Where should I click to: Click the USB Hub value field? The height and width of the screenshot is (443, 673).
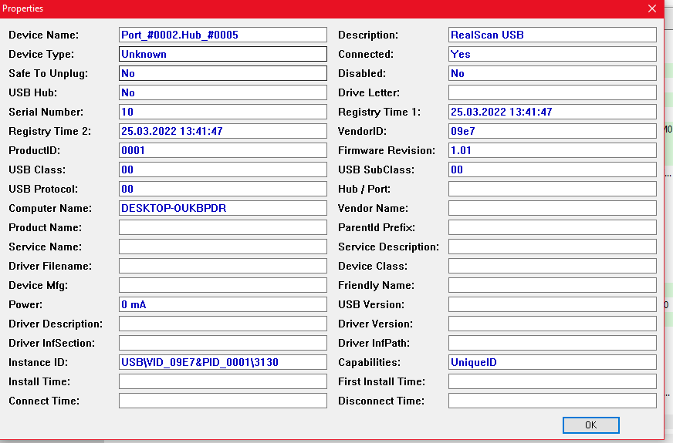point(223,92)
